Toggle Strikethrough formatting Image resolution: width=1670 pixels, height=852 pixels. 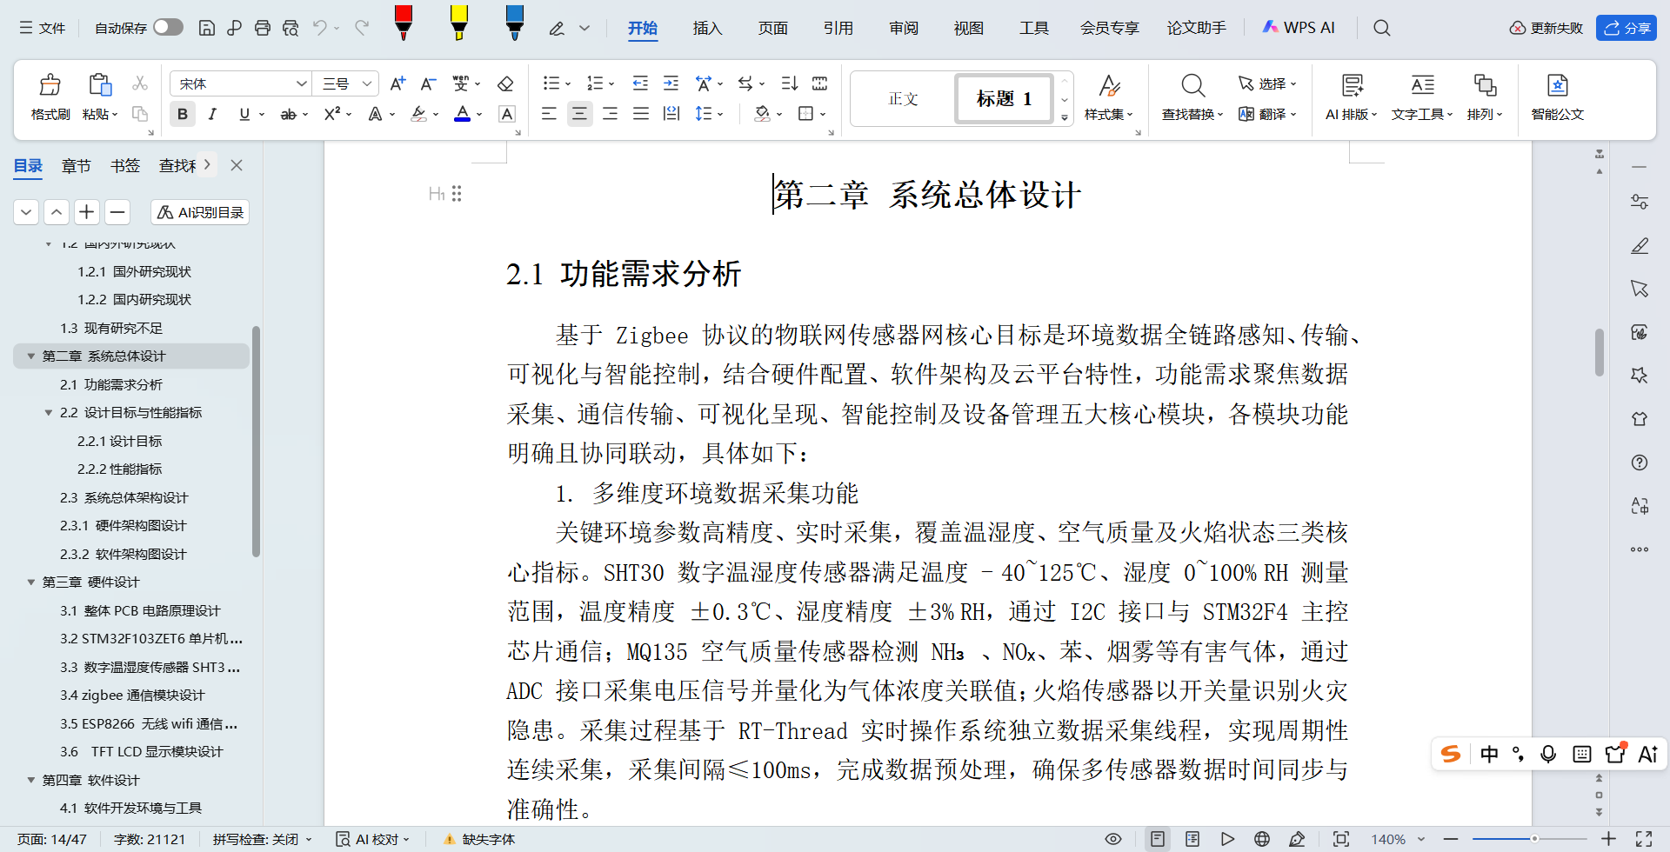coord(288,114)
